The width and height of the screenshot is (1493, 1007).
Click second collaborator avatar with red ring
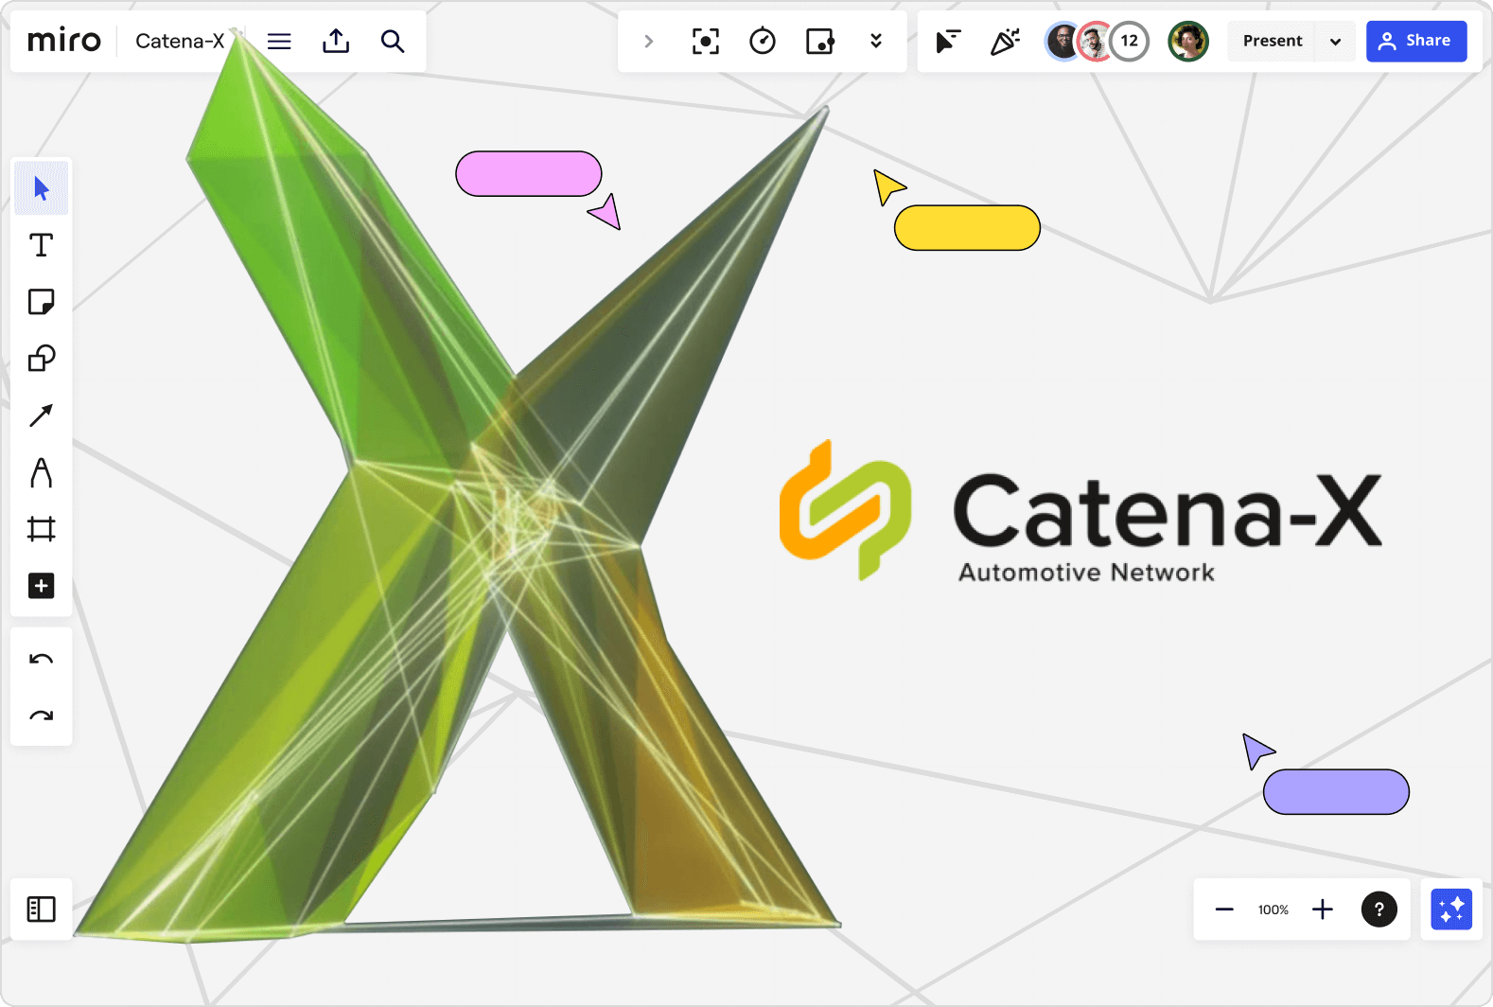(x=1095, y=42)
